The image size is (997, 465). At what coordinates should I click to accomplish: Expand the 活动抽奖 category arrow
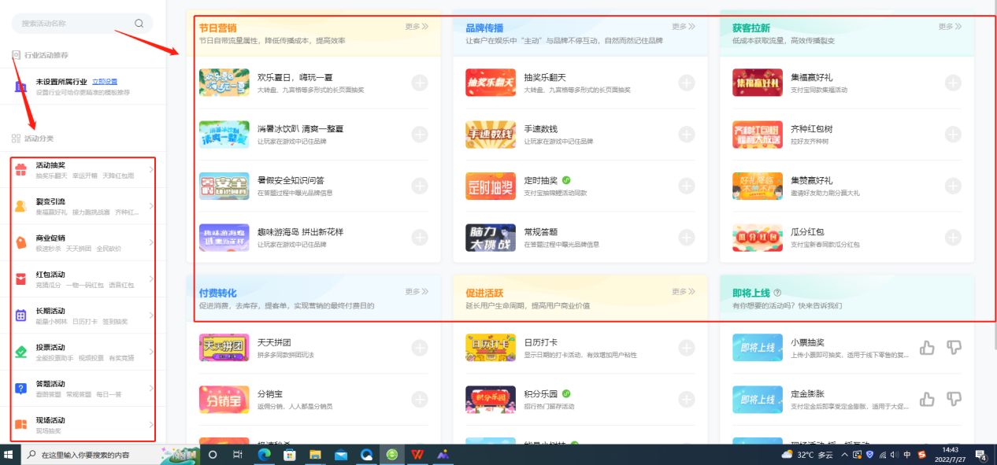[151, 171]
